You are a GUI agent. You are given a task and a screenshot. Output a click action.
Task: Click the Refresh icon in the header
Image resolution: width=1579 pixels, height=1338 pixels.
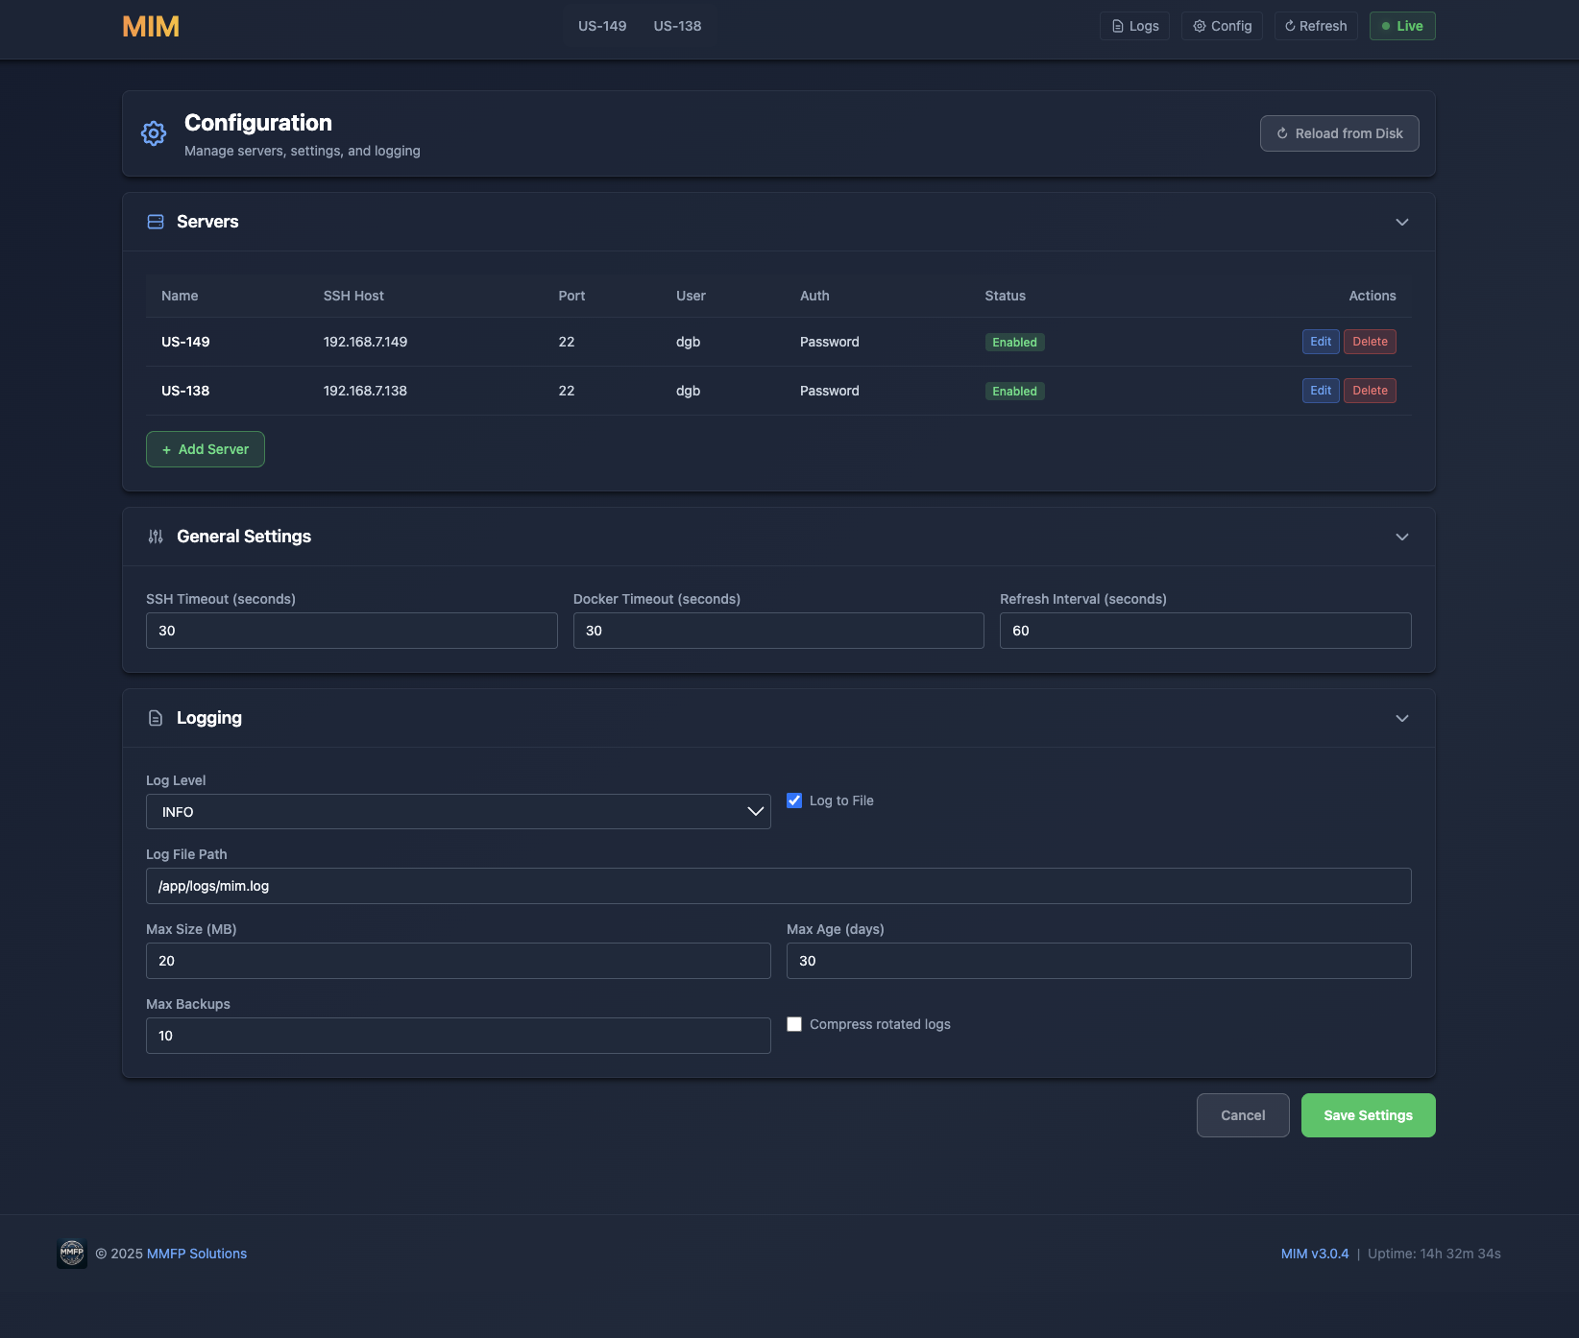[x=1288, y=26]
